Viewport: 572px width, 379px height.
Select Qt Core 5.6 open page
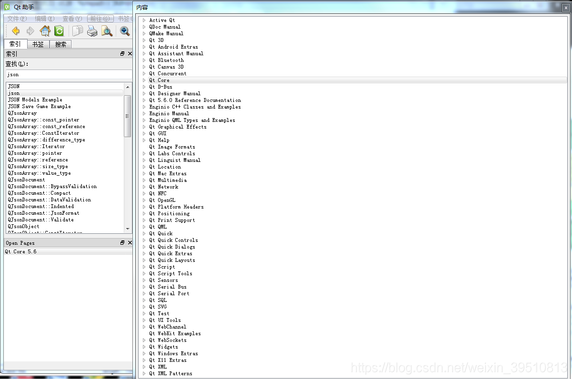(x=20, y=251)
